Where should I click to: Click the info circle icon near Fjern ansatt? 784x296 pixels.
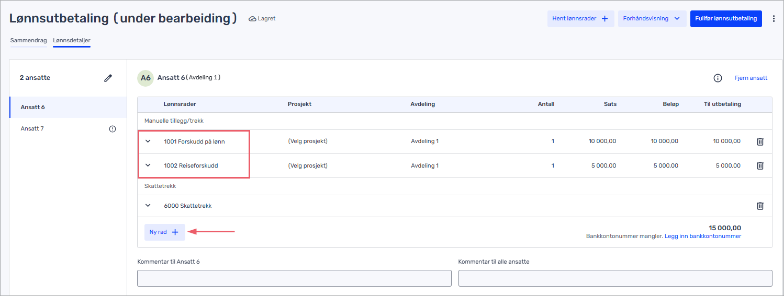click(x=718, y=78)
